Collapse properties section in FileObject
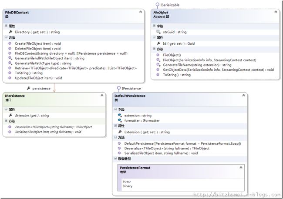Viewport: 283px width, 199px height. pos(154,37)
